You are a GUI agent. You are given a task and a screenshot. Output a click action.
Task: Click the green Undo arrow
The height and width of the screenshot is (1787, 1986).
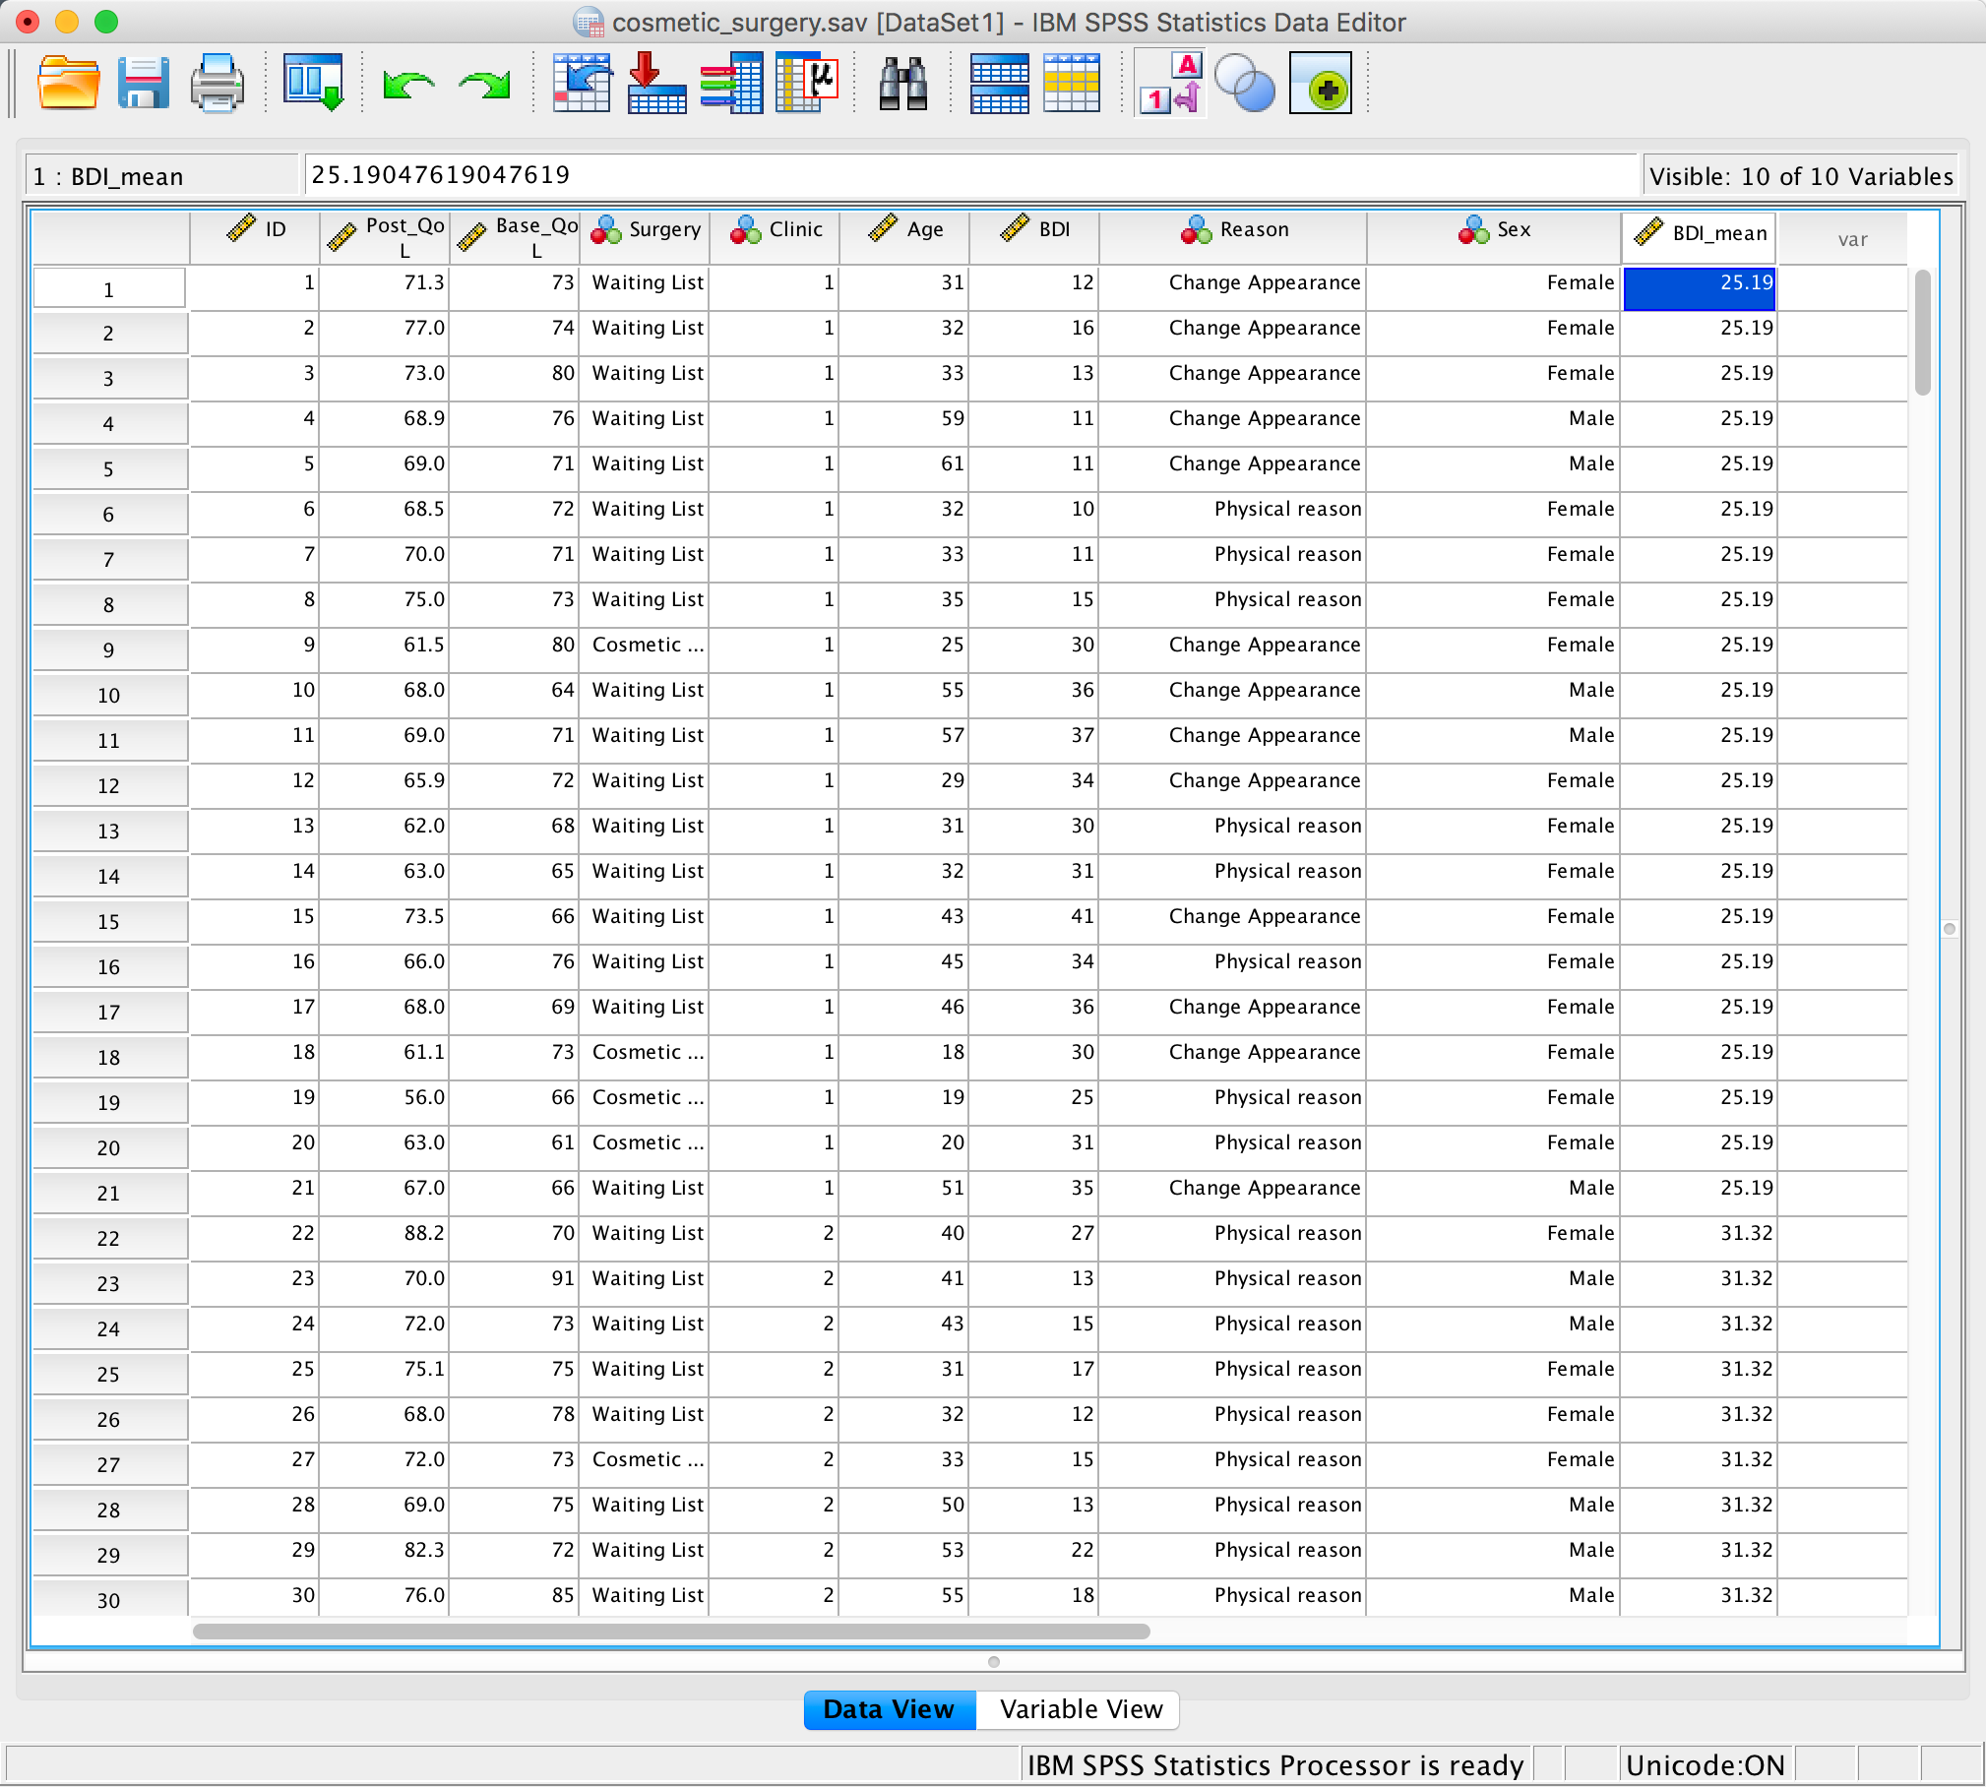pyautogui.click(x=407, y=86)
